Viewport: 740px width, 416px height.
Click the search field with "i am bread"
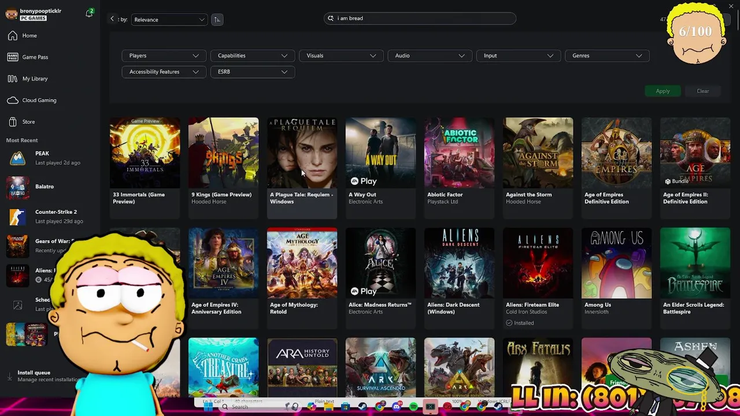click(420, 18)
